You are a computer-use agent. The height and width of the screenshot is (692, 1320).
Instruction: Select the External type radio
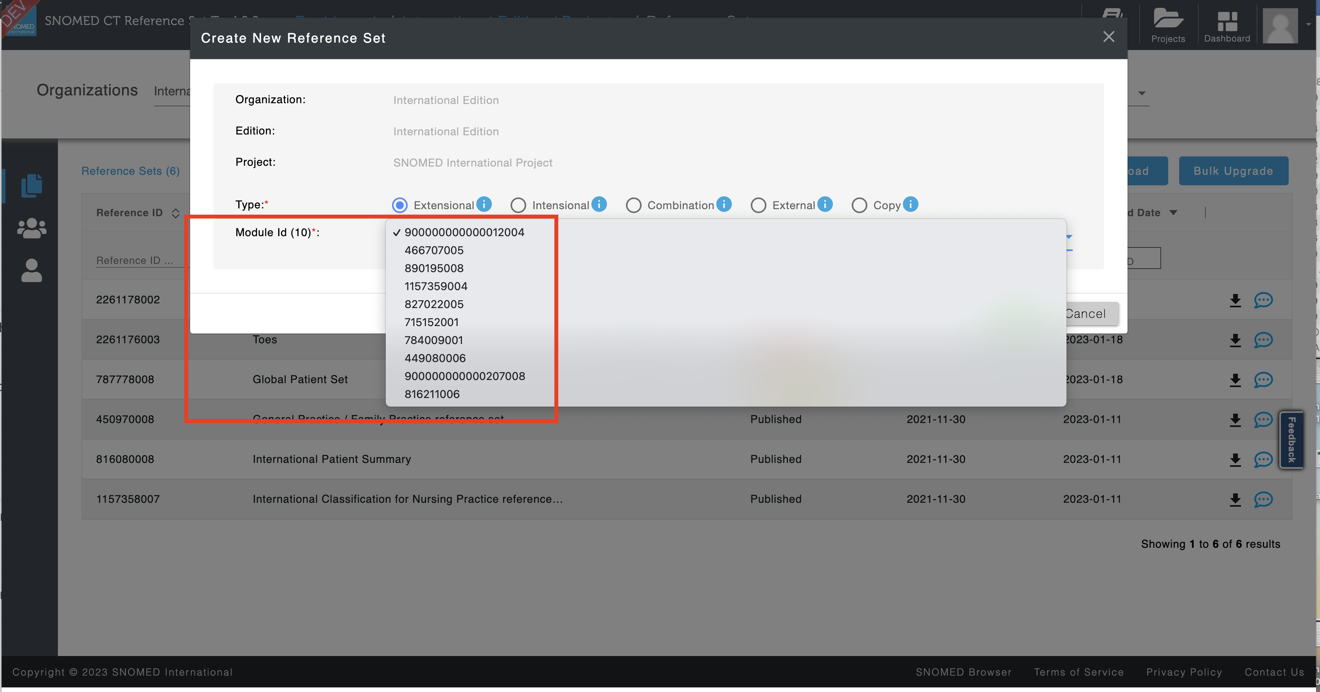[x=758, y=205]
